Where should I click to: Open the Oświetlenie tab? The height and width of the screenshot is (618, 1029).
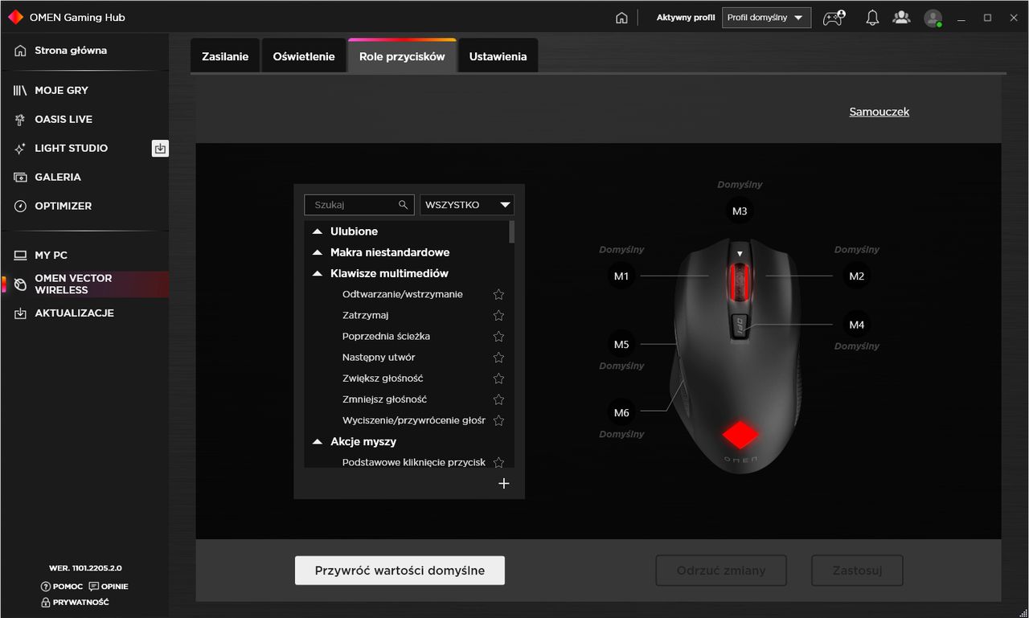click(304, 56)
